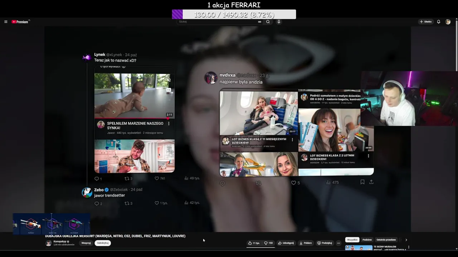The image size is (458, 257).
Task: Open thumbnail of TE SCENY MUSIAŁEM suggestion
Action: coord(359,248)
